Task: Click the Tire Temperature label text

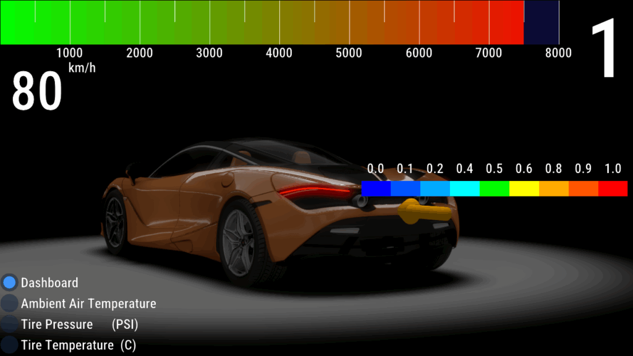Action: [67, 345]
